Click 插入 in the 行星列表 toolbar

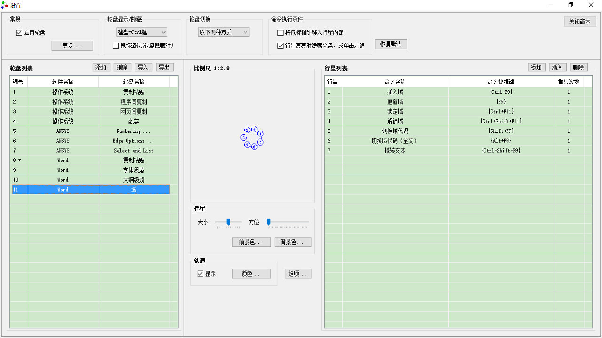(557, 67)
